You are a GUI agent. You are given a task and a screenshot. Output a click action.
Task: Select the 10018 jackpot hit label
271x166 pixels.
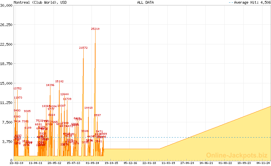point(88,108)
